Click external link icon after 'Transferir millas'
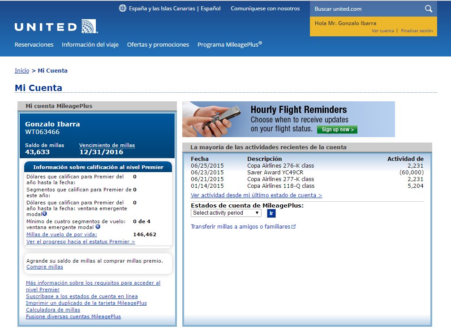The height and width of the screenshot is (329, 451). pyautogui.click(x=293, y=227)
